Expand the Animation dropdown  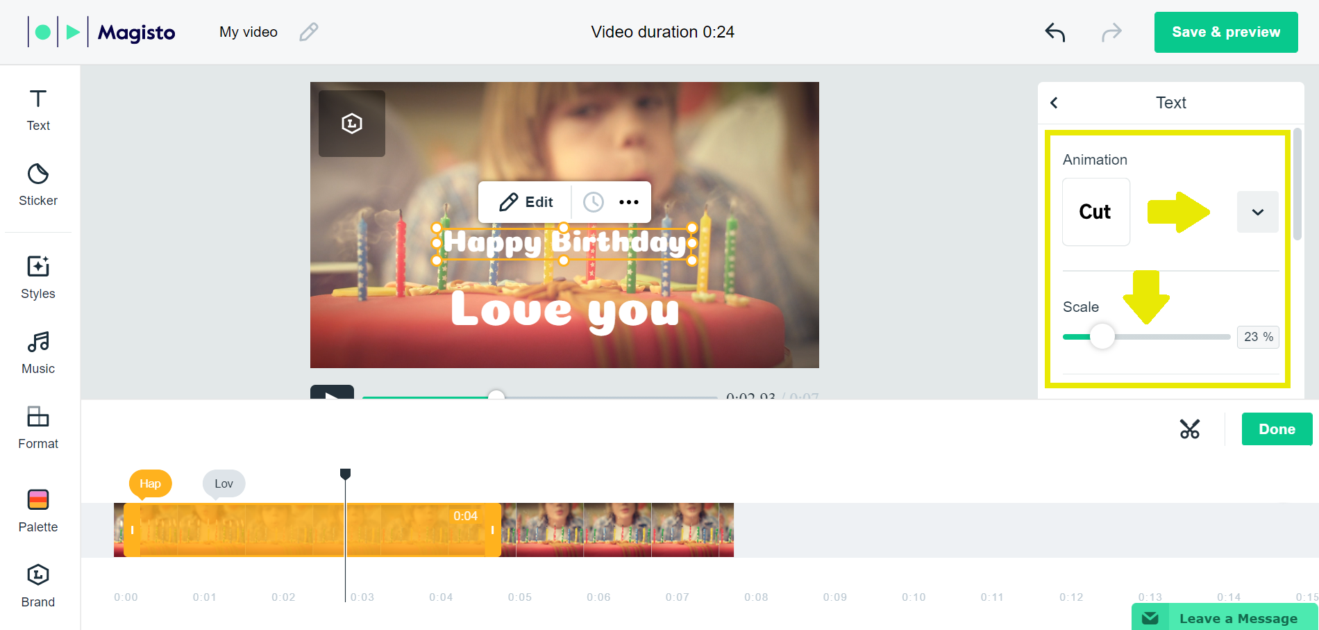(1258, 212)
